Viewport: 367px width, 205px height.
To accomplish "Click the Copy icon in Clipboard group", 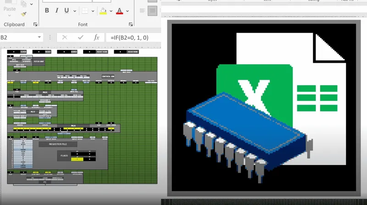I will pyautogui.click(x=24, y=4).
